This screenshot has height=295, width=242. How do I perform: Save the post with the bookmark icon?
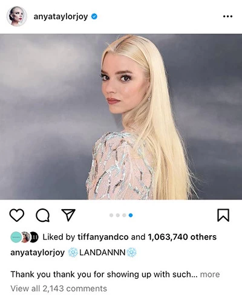tap(223, 215)
